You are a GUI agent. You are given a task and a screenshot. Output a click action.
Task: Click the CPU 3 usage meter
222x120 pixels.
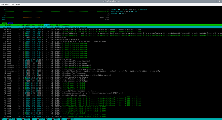coord(57,15)
